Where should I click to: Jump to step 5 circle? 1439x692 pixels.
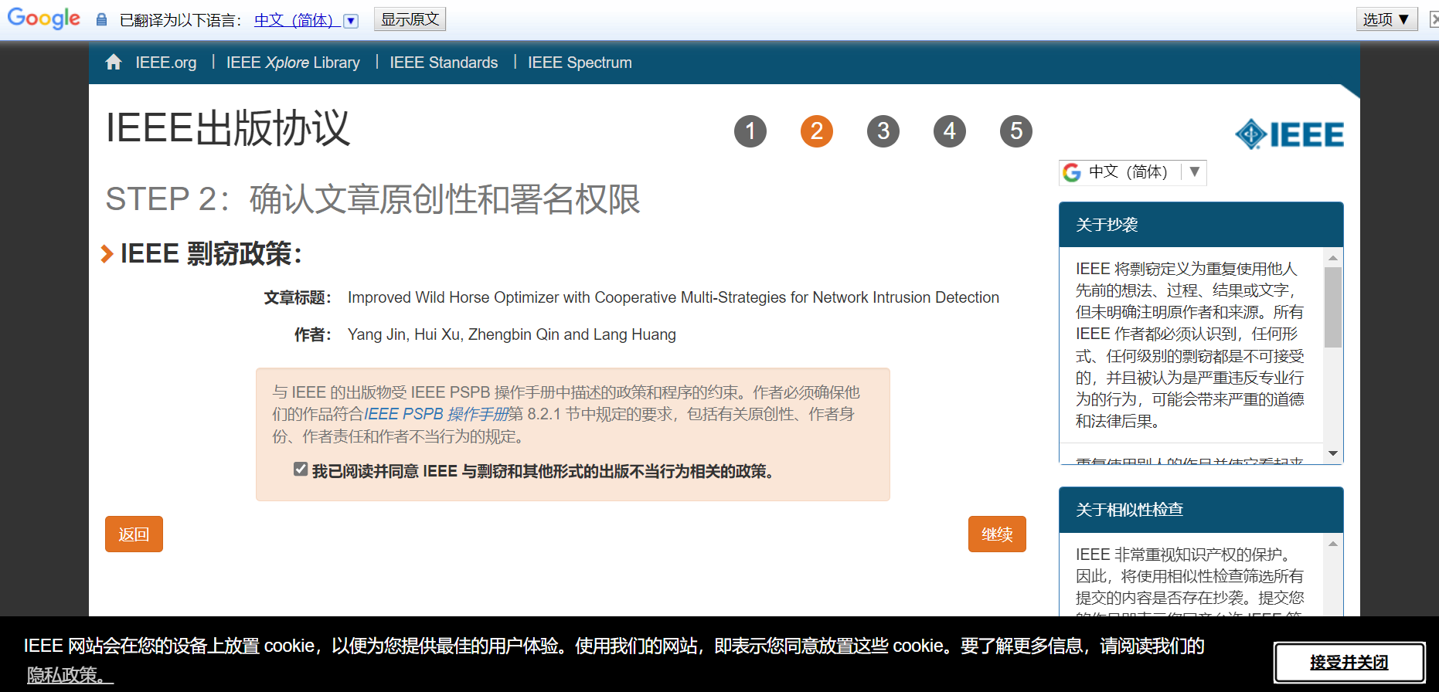tap(1016, 131)
